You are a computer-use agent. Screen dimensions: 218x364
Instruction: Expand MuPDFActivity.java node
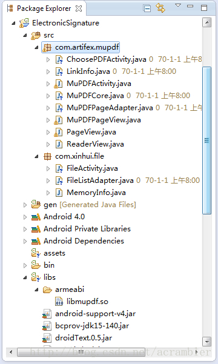tap(48, 84)
